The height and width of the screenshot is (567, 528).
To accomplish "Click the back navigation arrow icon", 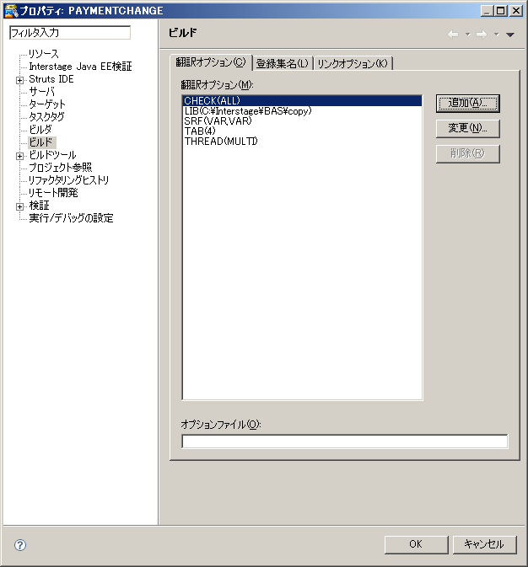I will coord(453,35).
